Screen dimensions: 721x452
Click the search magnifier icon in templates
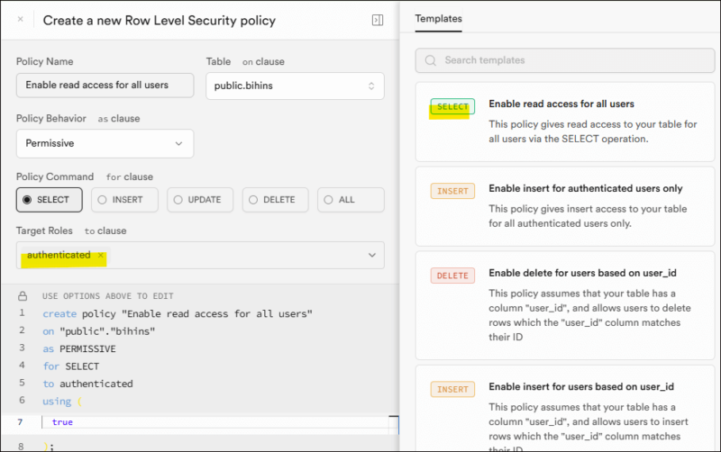click(431, 60)
